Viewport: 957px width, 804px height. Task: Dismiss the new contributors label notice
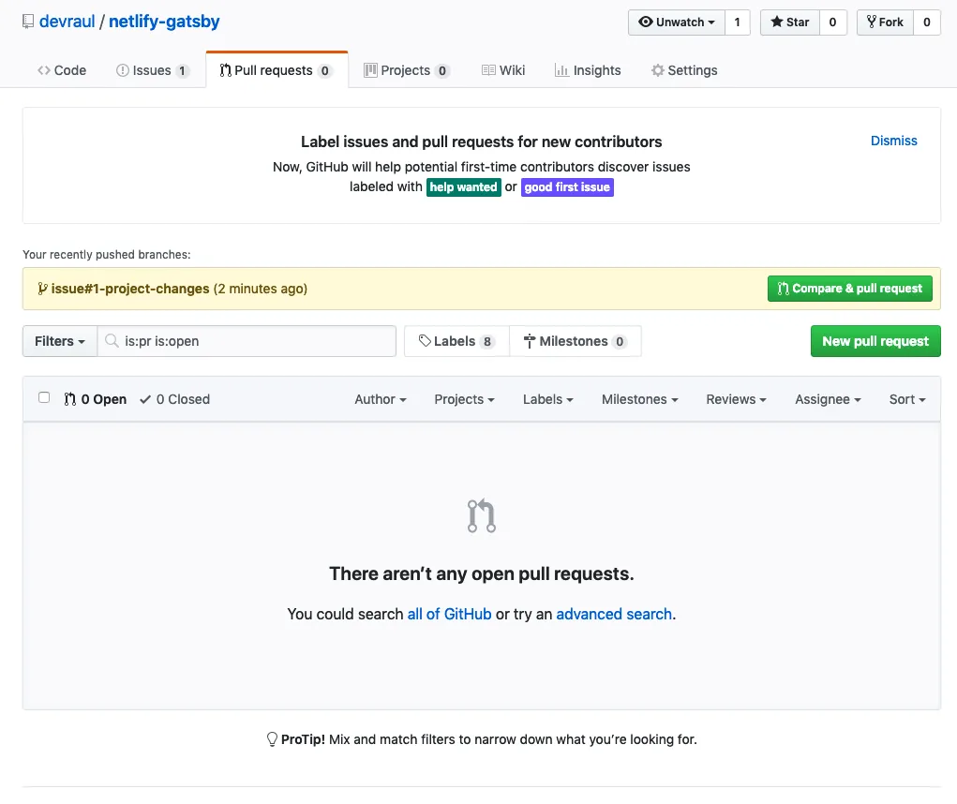pos(893,141)
